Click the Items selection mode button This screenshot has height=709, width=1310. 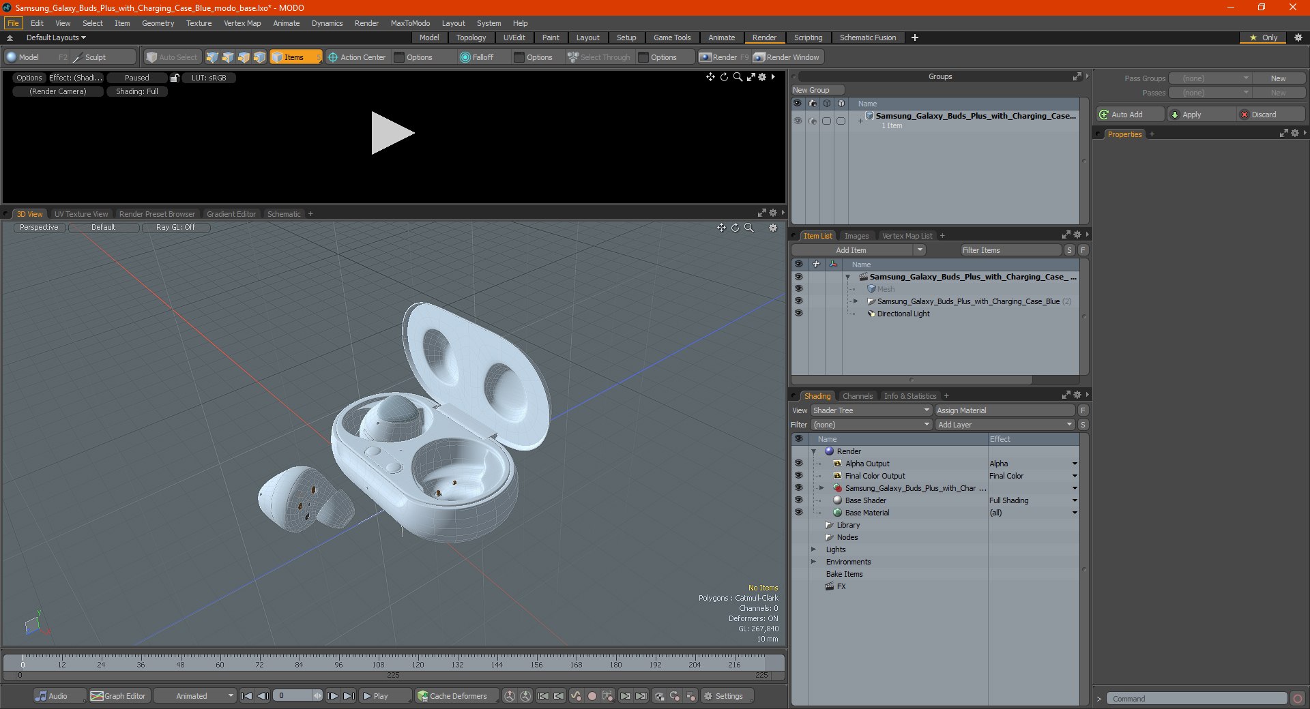pos(295,57)
